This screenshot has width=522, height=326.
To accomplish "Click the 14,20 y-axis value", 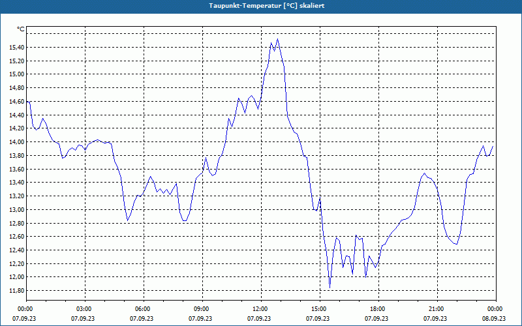I will 17,128.
